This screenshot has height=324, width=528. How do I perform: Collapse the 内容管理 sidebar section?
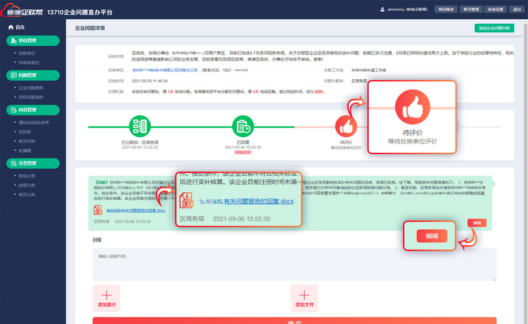coord(33,110)
